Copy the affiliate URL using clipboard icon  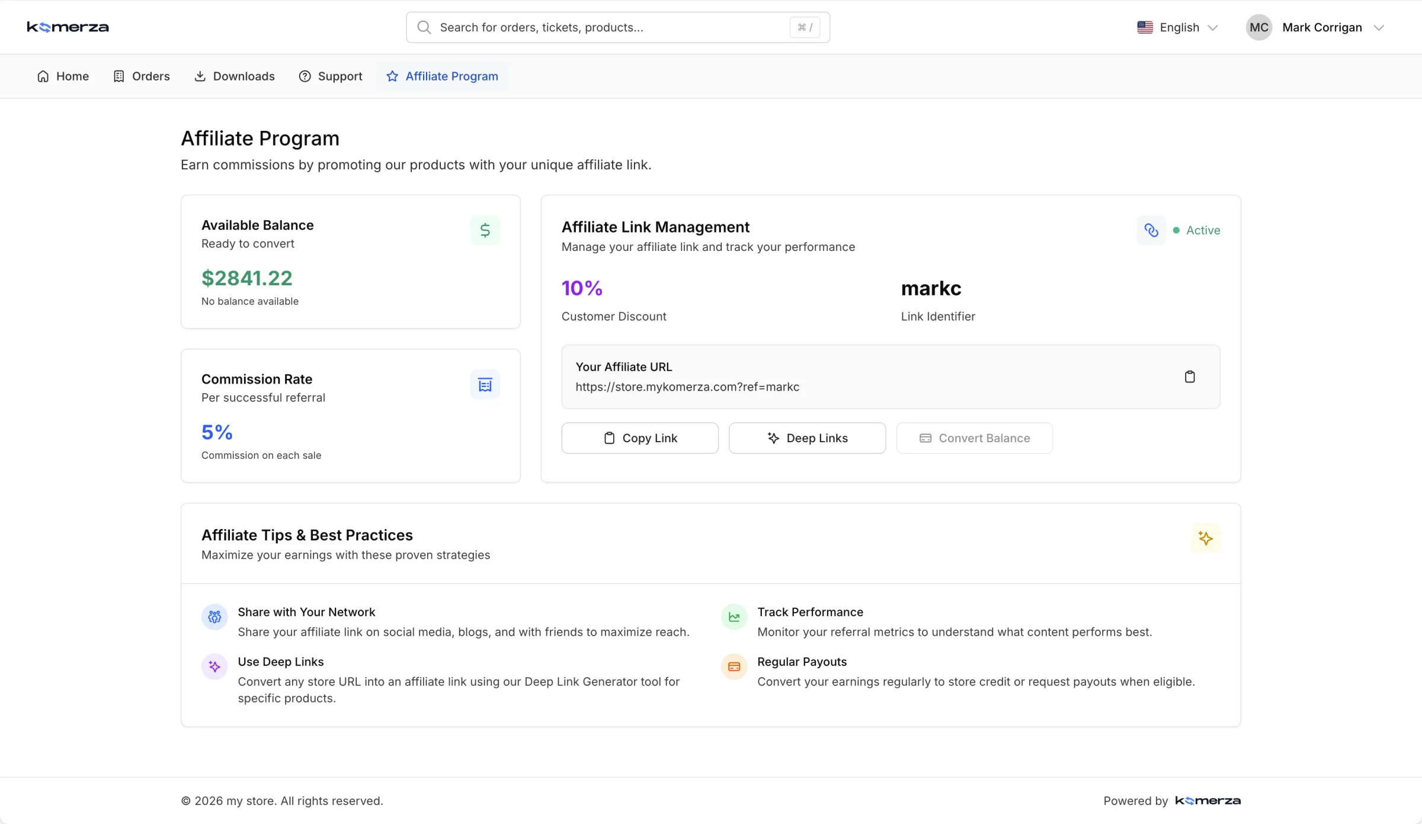tap(1190, 376)
